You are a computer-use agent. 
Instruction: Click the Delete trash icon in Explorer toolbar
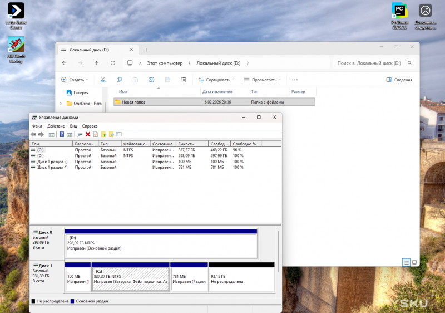pyautogui.click(x=184, y=80)
